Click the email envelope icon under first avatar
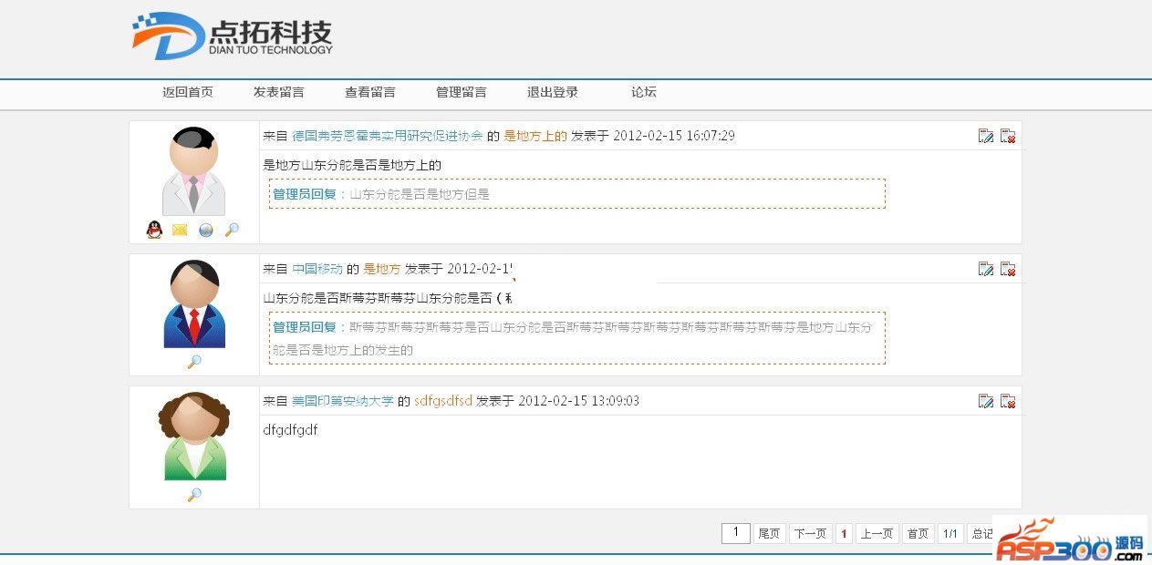1152x565 pixels. [180, 230]
